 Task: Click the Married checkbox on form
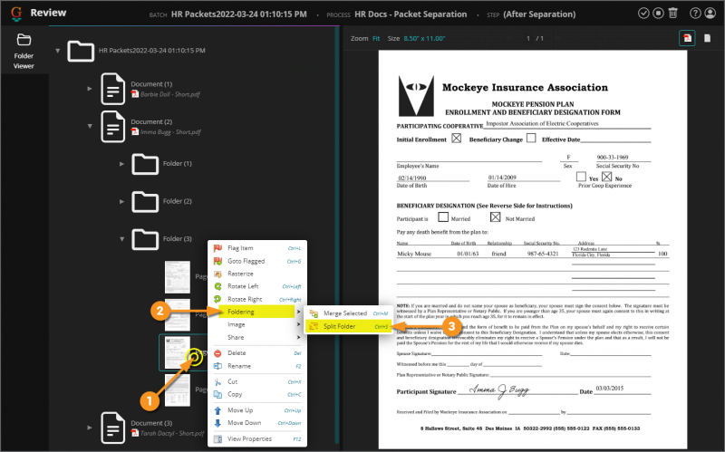[443, 216]
